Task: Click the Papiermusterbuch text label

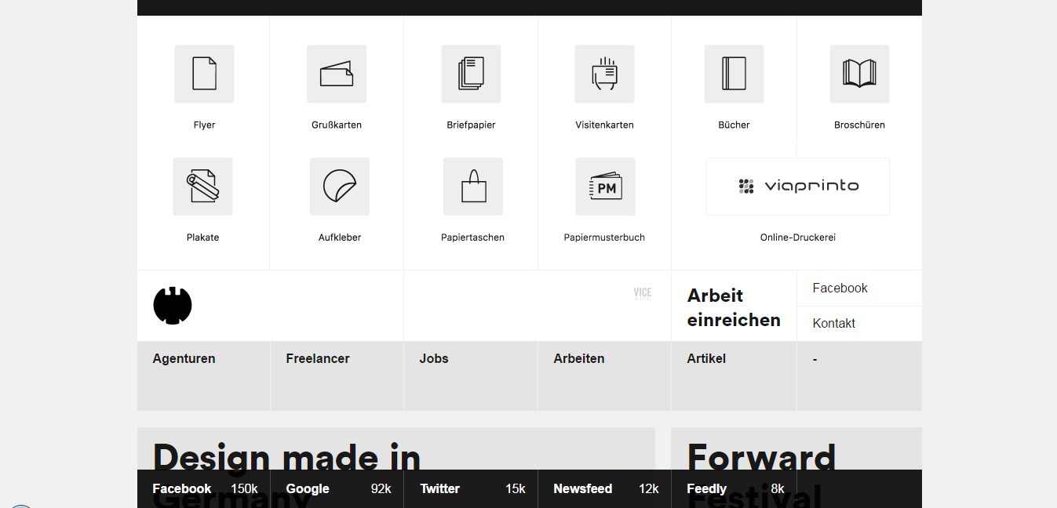Action: coord(604,238)
